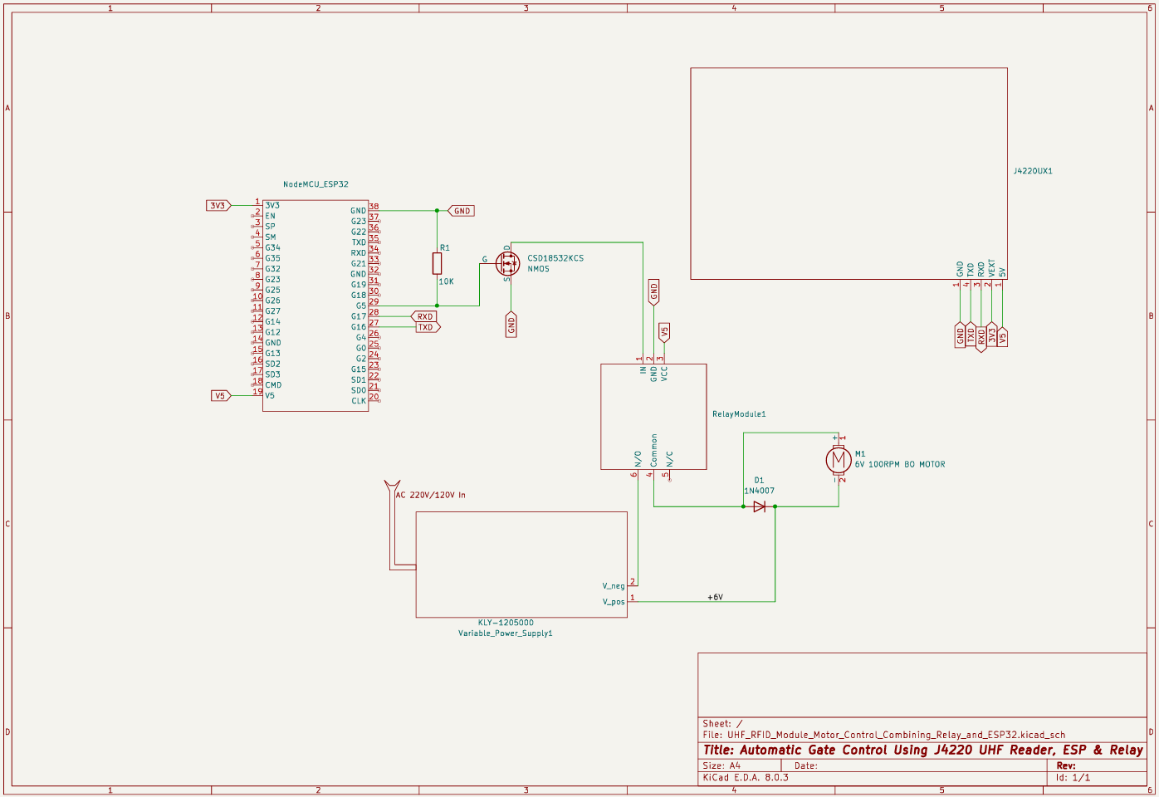Click the V5 label above relay VCC pin
Viewport: 1159px width, 797px height.
tap(664, 332)
